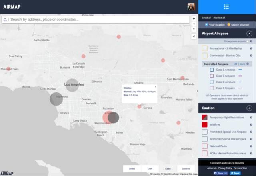Click the geolocate arrow button on map

click(194, 36)
